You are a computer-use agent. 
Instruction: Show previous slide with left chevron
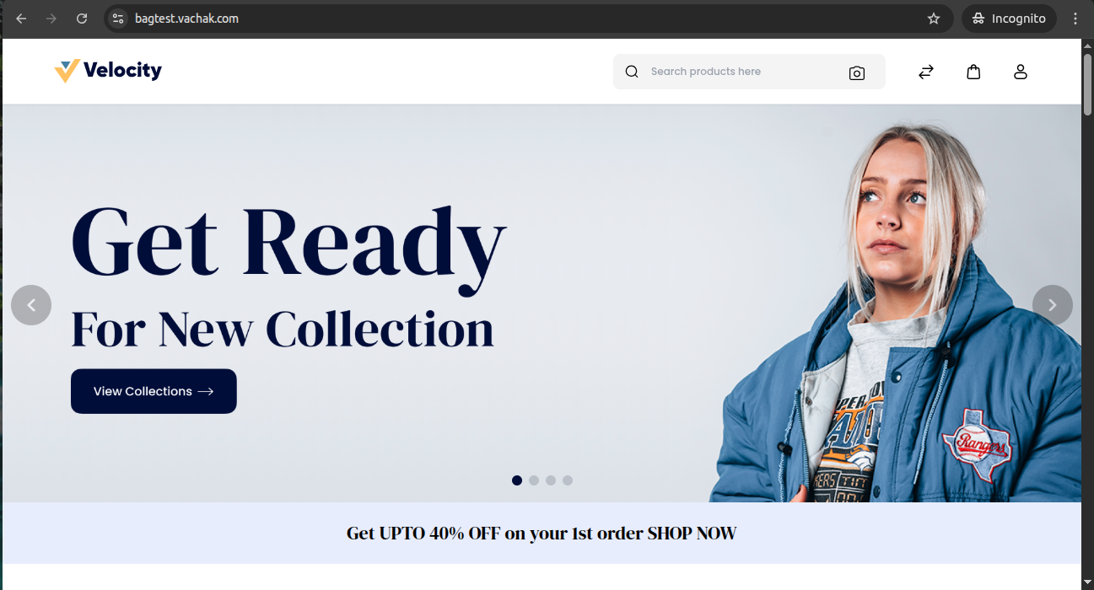click(31, 305)
